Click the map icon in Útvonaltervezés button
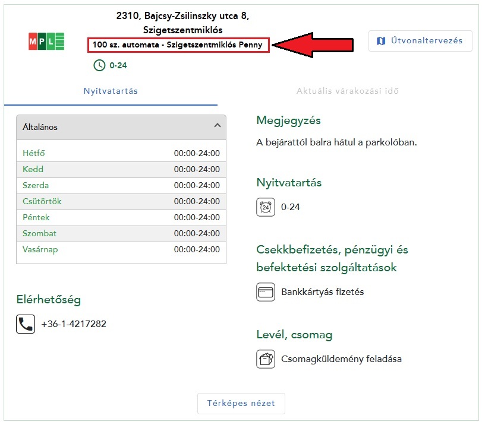482x422 pixels. pos(382,41)
